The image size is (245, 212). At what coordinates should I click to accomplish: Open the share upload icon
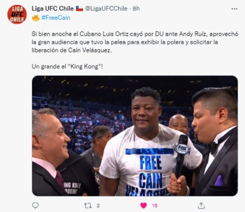coord(201,206)
